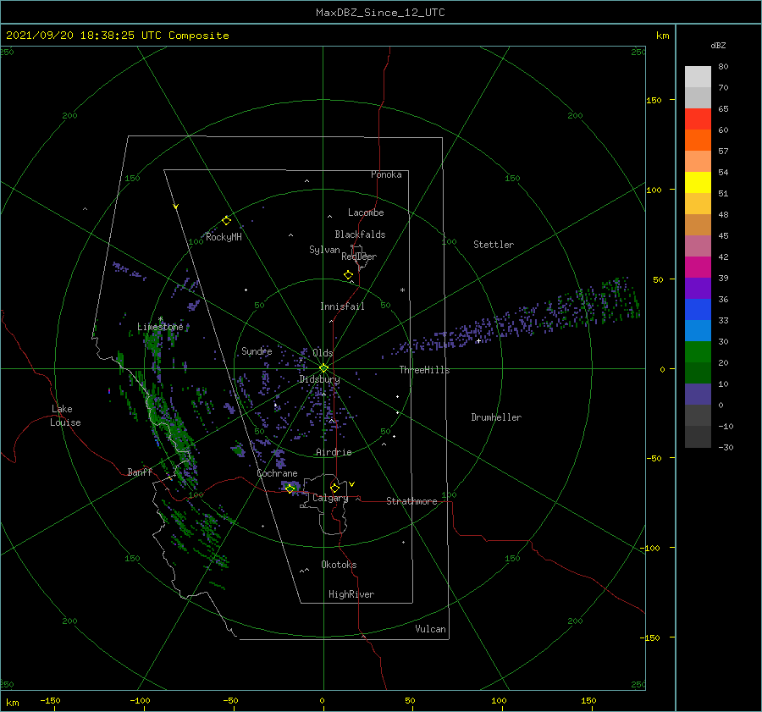
Task: Select the Sundre label
Action: [257, 350]
